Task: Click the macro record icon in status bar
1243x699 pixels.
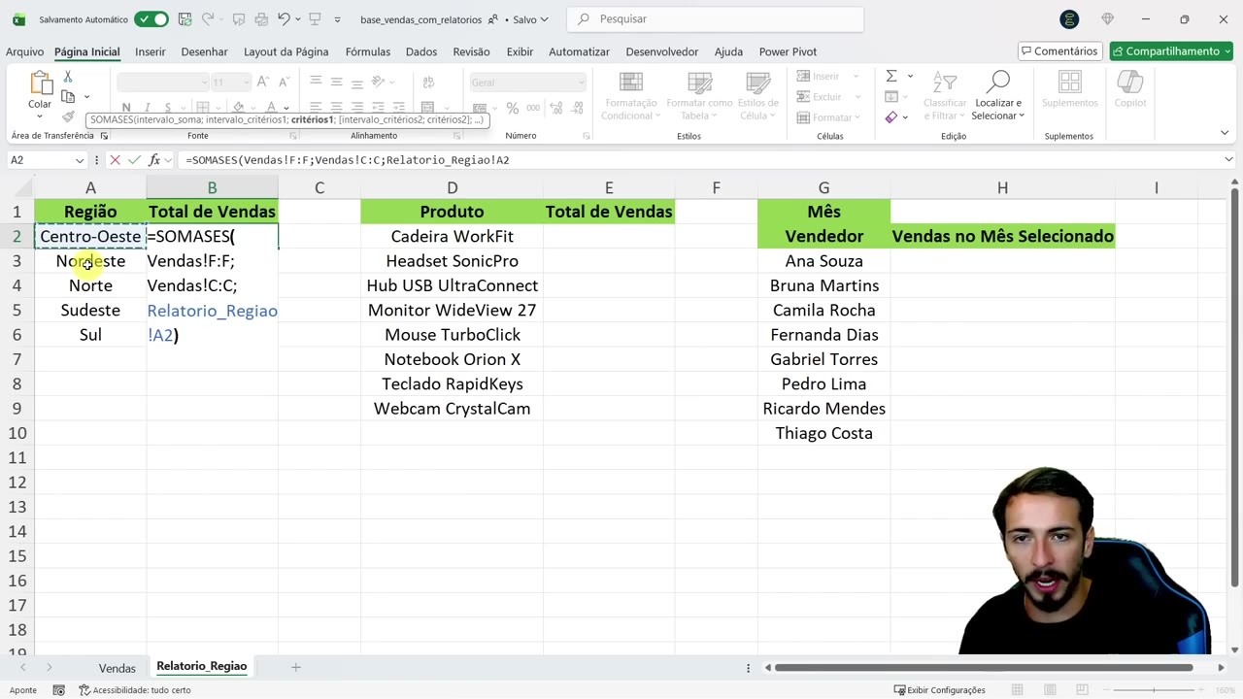Action: (59, 690)
